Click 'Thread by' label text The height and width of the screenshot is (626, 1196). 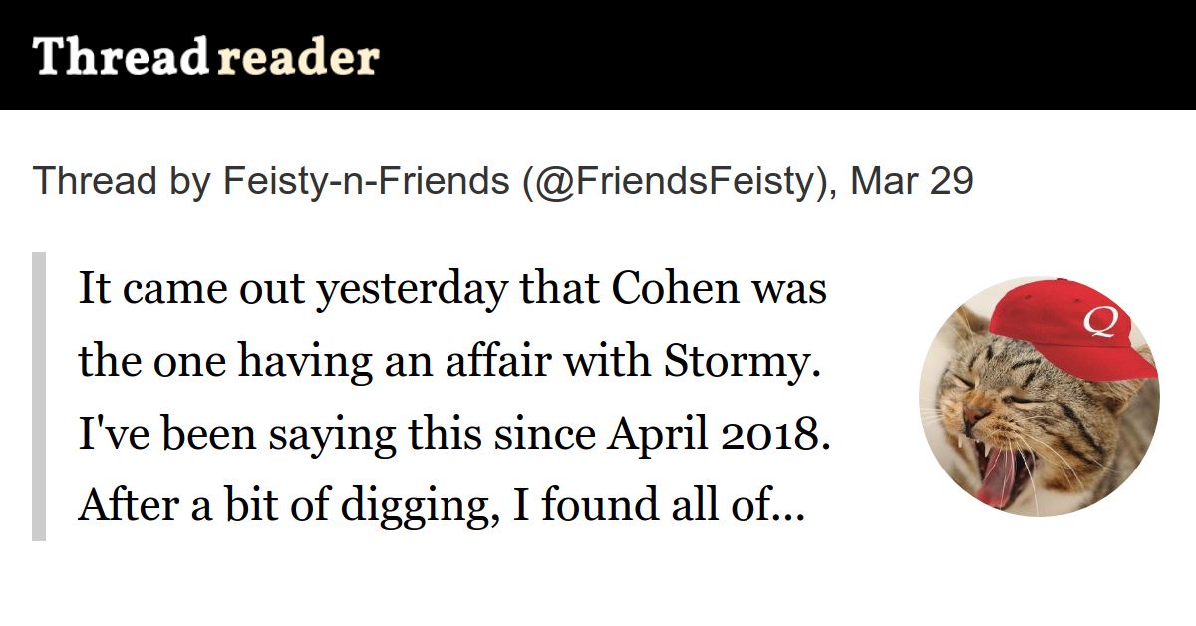pyautogui.click(x=121, y=181)
